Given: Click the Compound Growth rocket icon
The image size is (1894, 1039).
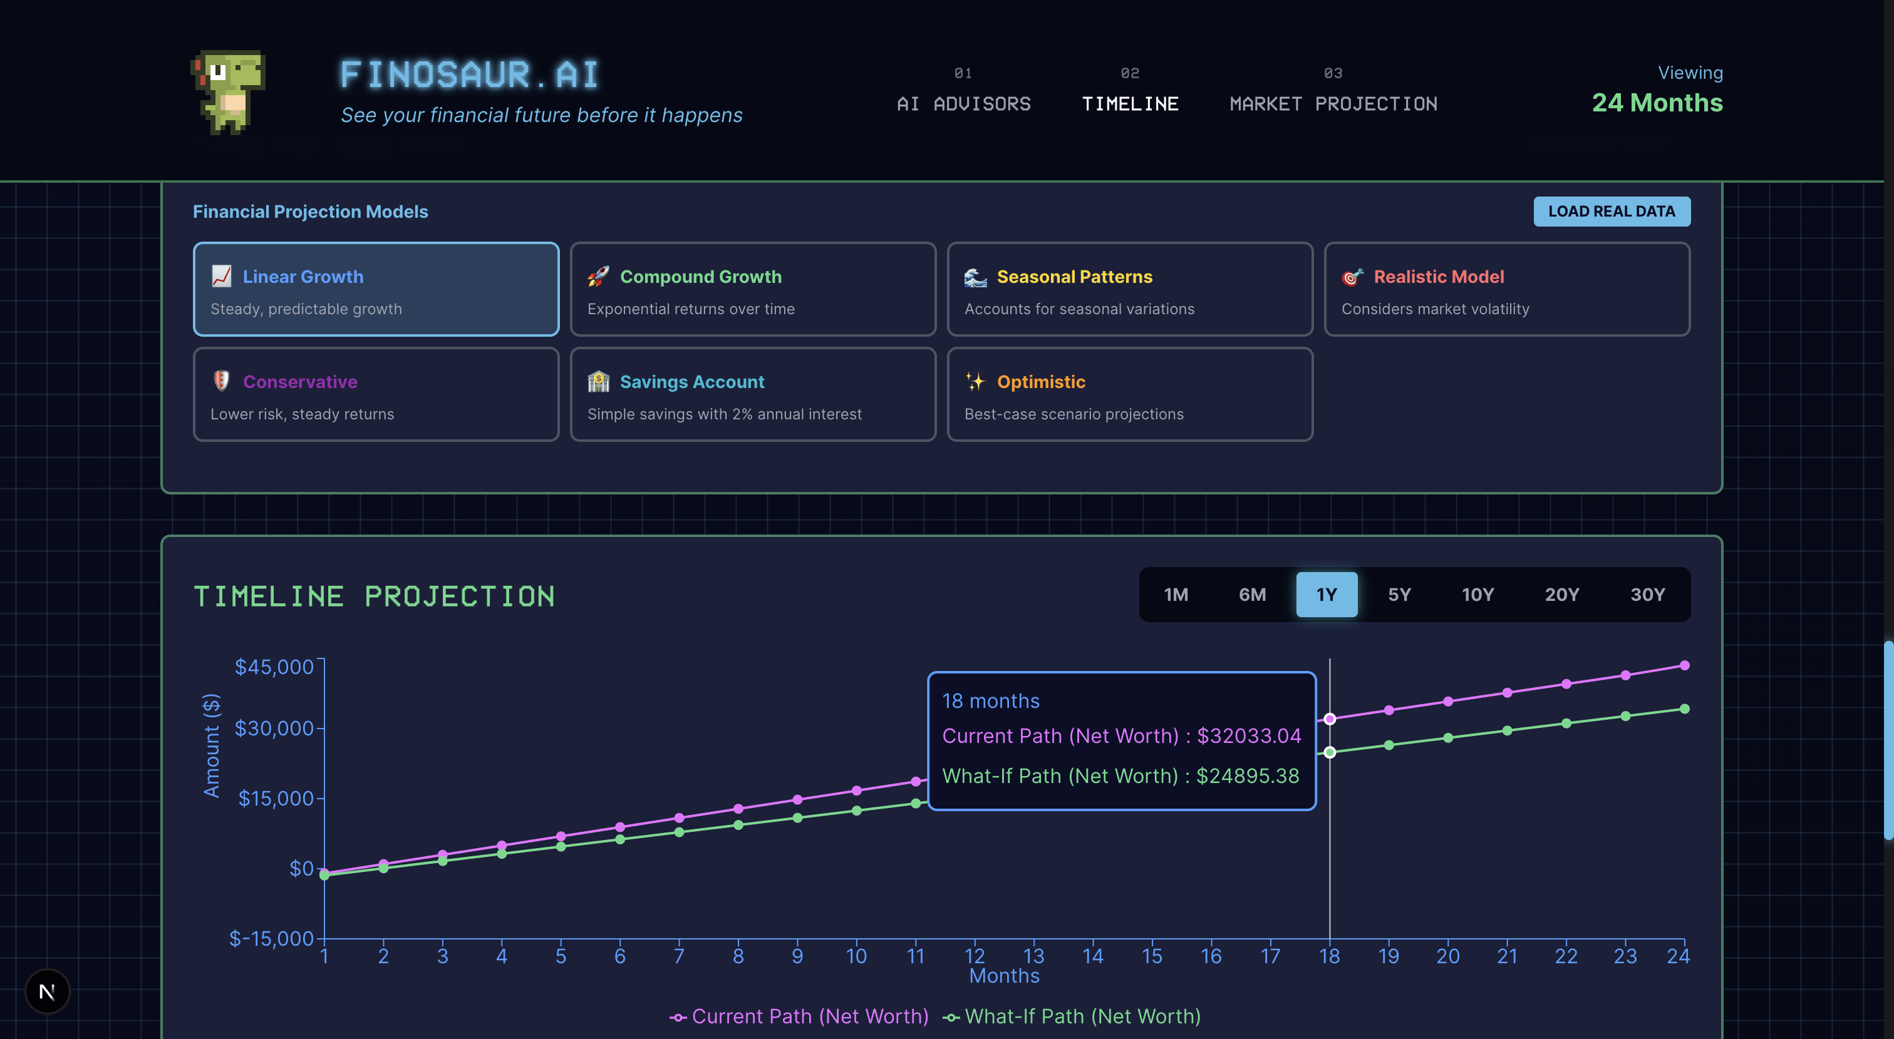Looking at the screenshot, I should [x=599, y=276].
